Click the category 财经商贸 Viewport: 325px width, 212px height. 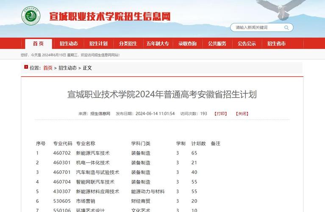point(141,201)
